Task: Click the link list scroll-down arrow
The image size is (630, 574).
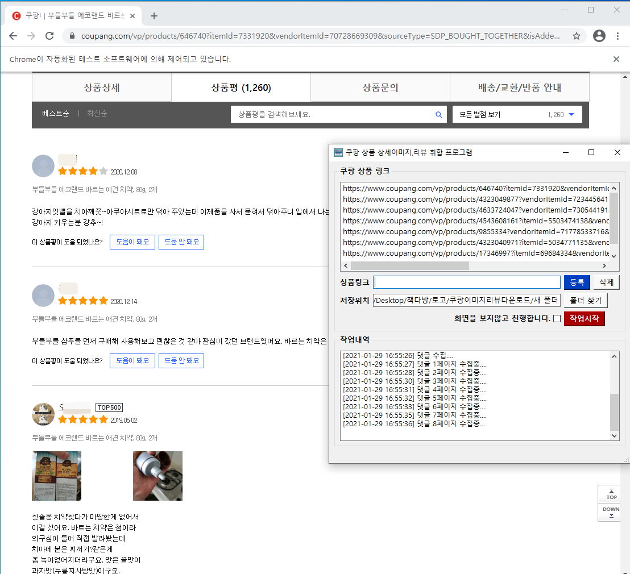Action: coord(614,256)
